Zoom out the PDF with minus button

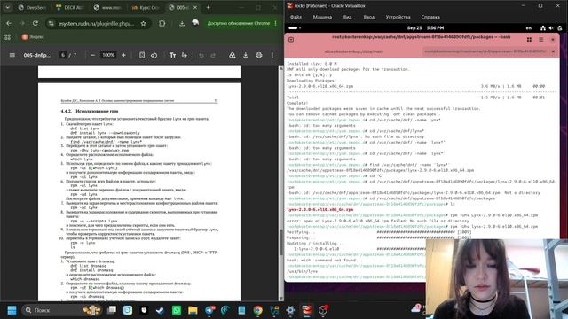tap(92, 55)
